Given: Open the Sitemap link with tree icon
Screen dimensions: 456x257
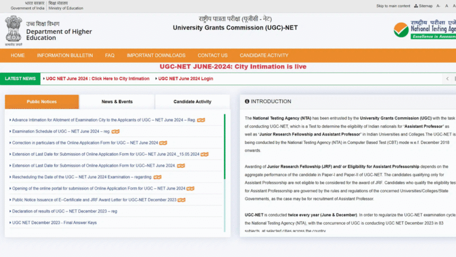Looking at the screenshot, I should coord(423,6).
